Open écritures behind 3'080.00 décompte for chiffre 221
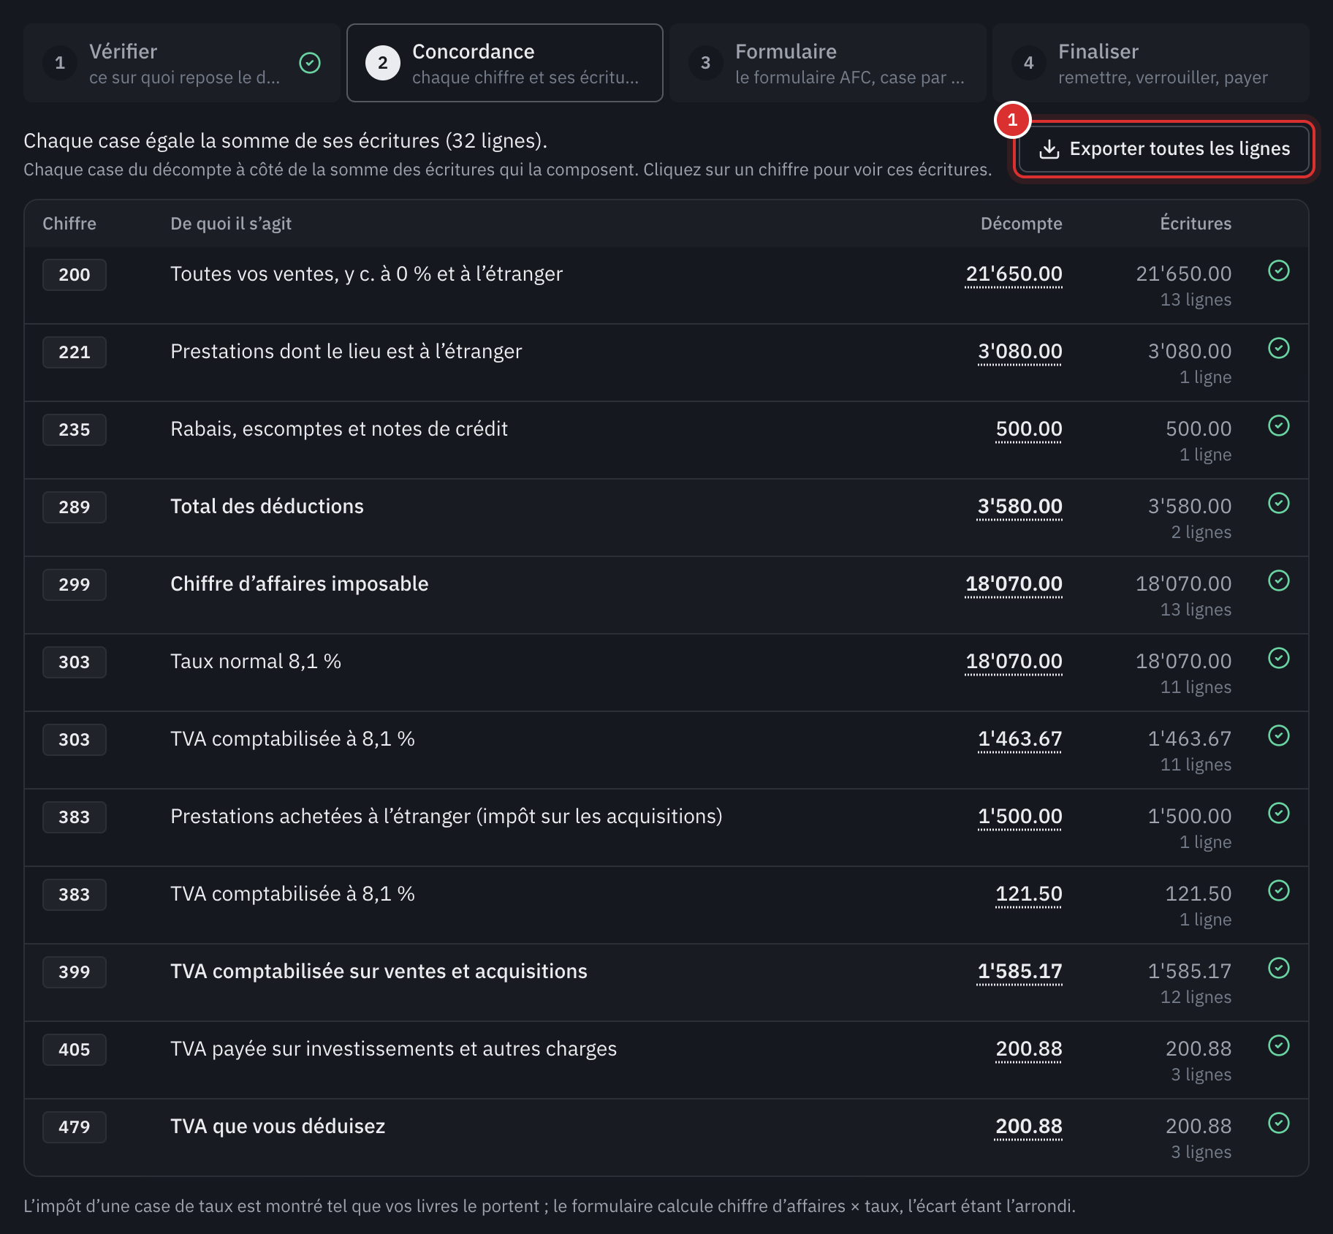The height and width of the screenshot is (1234, 1333). pos(1019,352)
